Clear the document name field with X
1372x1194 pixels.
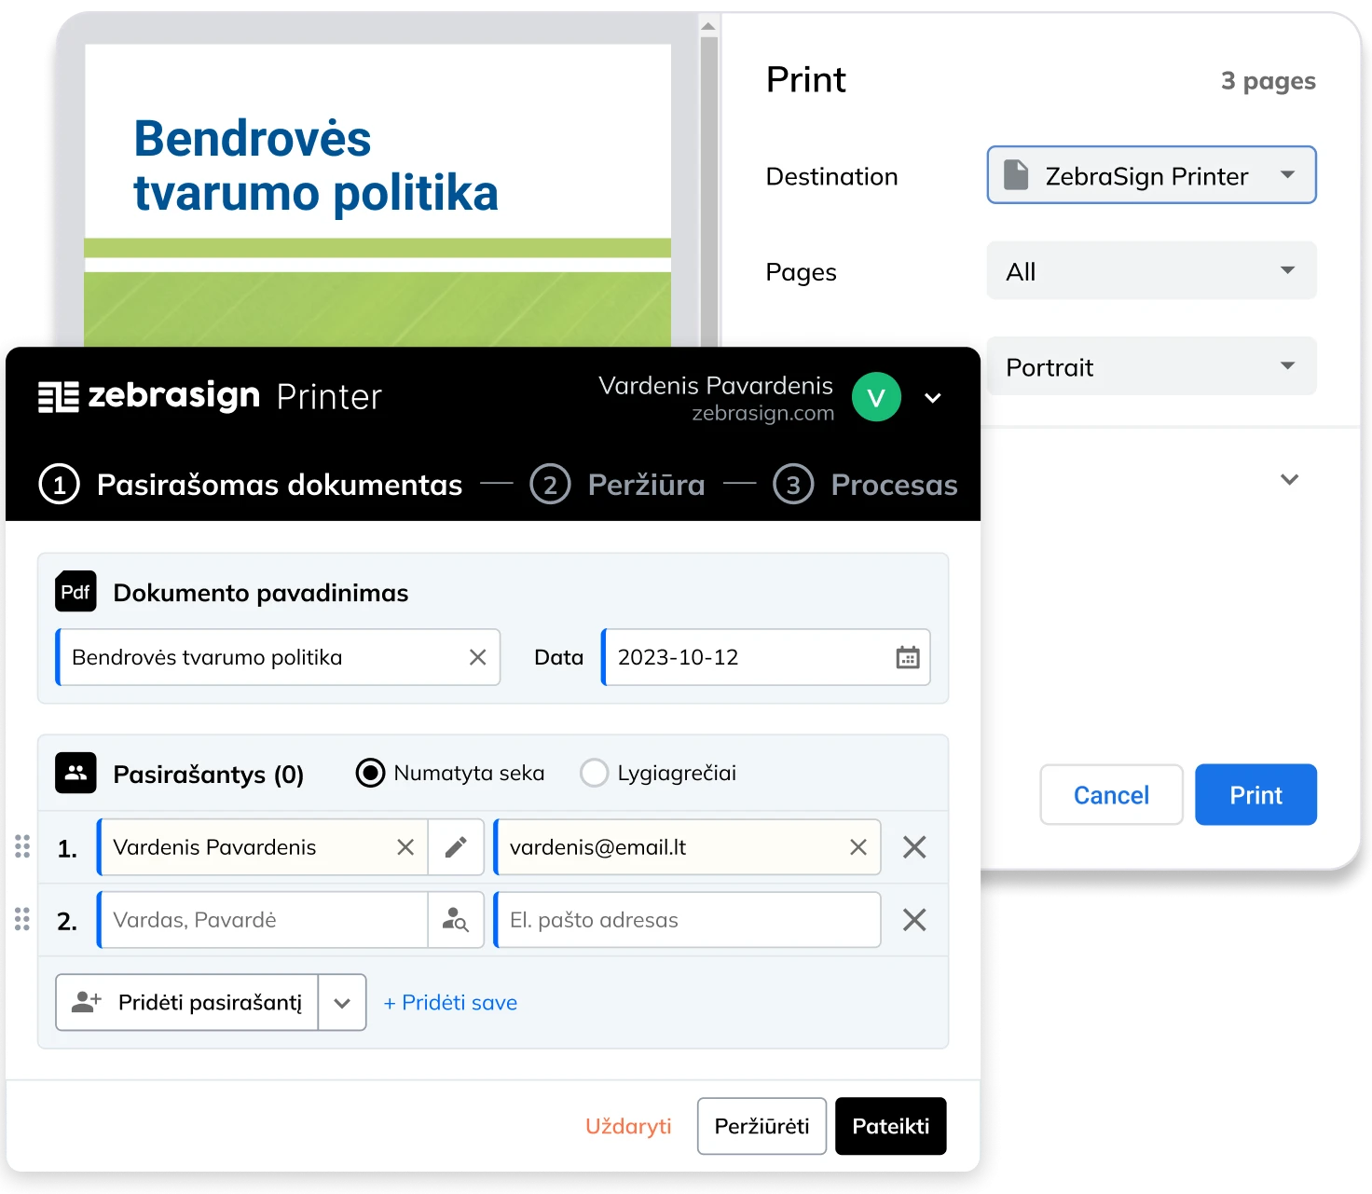pyautogui.click(x=477, y=658)
